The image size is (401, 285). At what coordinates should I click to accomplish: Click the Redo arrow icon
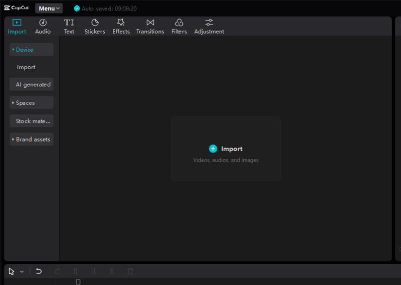(x=57, y=271)
